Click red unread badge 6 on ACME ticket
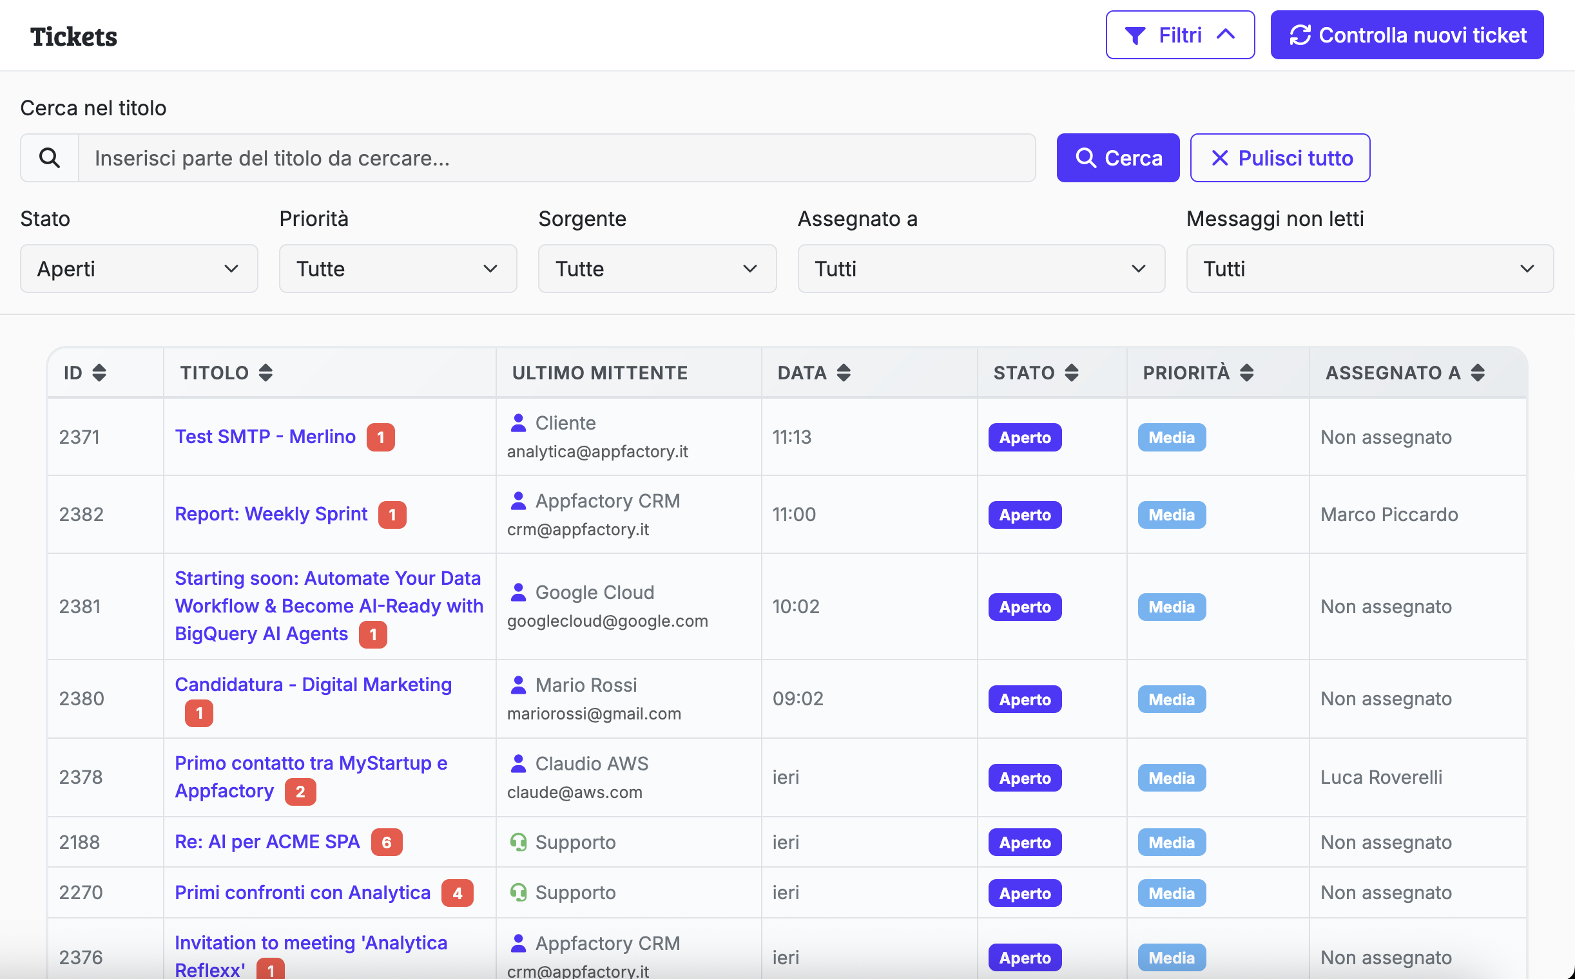 (387, 842)
